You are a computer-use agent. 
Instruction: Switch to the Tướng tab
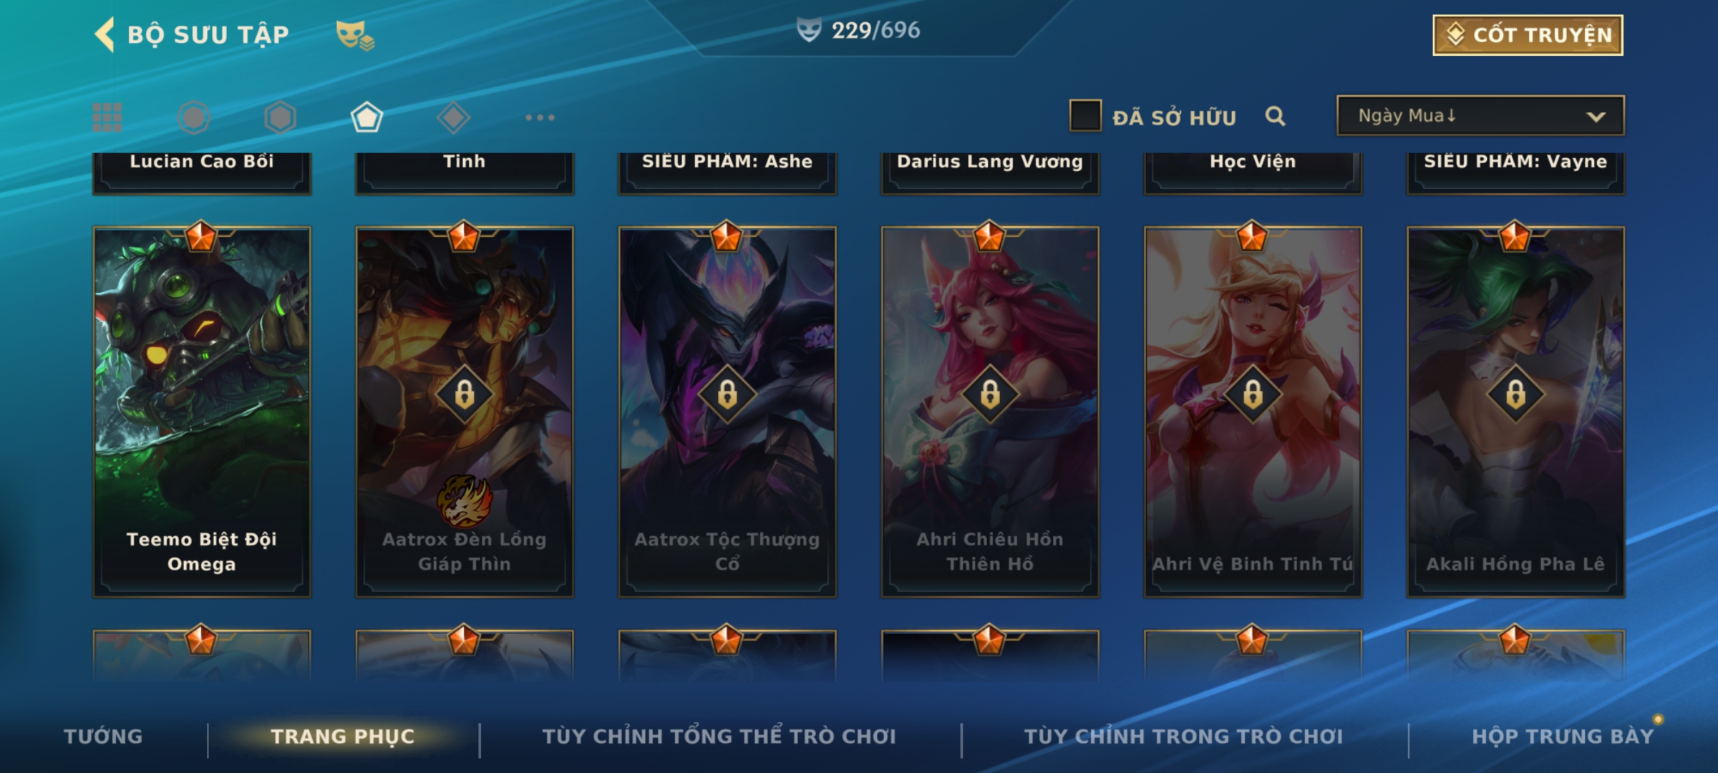click(x=103, y=736)
